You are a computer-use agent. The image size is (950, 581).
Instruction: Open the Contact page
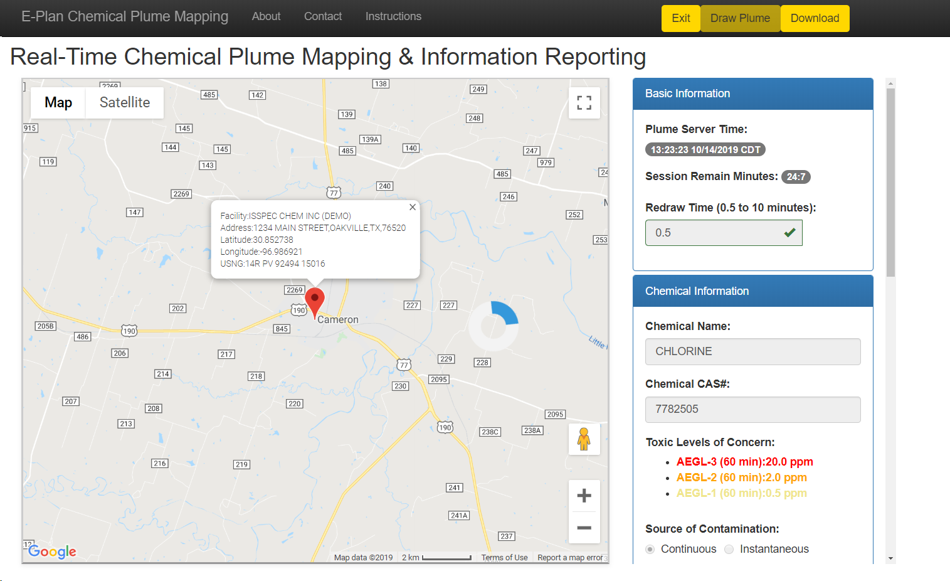(323, 16)
